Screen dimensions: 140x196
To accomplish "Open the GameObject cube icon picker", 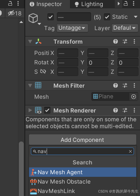I will [33, 18].
